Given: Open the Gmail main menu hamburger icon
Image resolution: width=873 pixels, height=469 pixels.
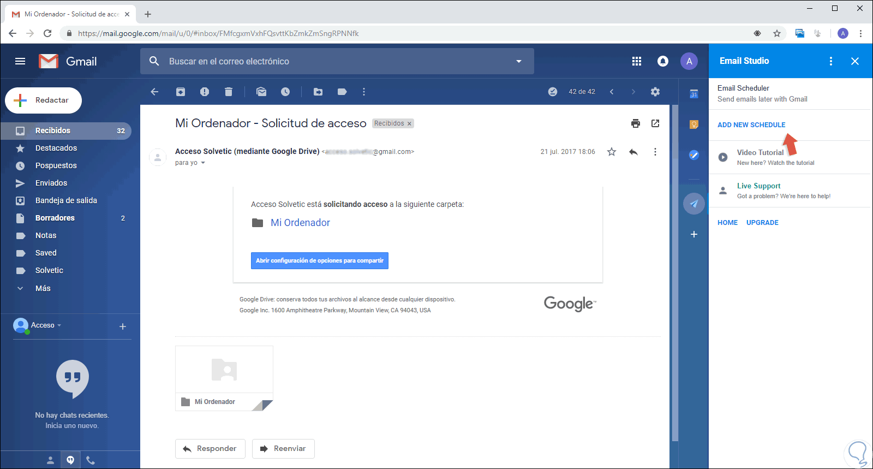Looking at the screenshot, I should [20, 61].
